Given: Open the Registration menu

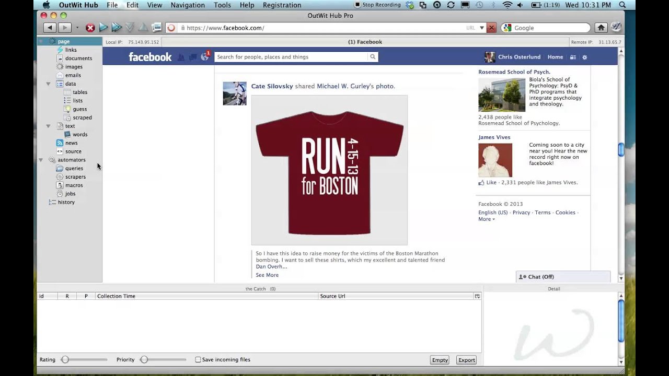Looking at the screenshot, I should (282, 5).
